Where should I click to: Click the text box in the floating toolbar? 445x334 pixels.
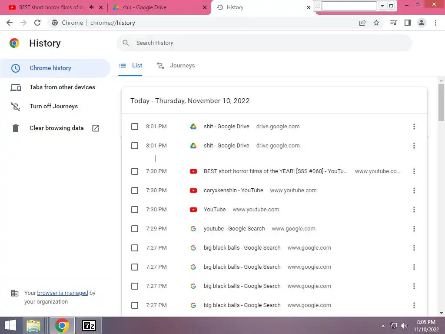tap(349, 6)
